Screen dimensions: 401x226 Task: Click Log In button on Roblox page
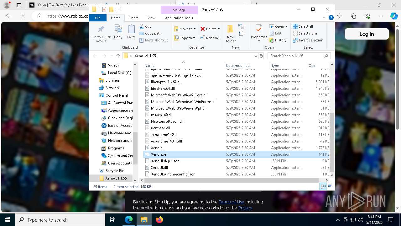coord(367,34)
